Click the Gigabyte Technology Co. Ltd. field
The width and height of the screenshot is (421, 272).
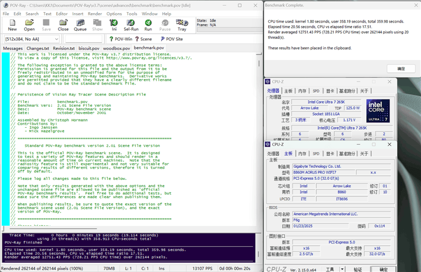(341, 166)
